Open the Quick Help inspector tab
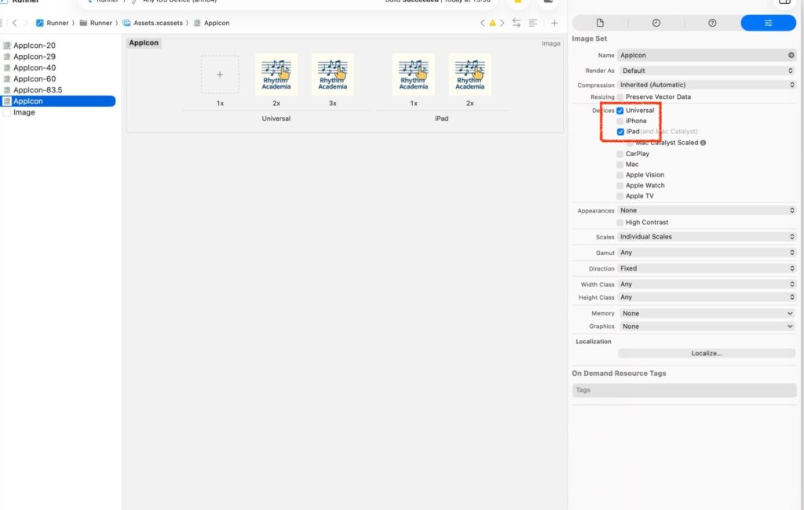The width and height of the screenshot is (804, 510). click(x=712, y=23)
